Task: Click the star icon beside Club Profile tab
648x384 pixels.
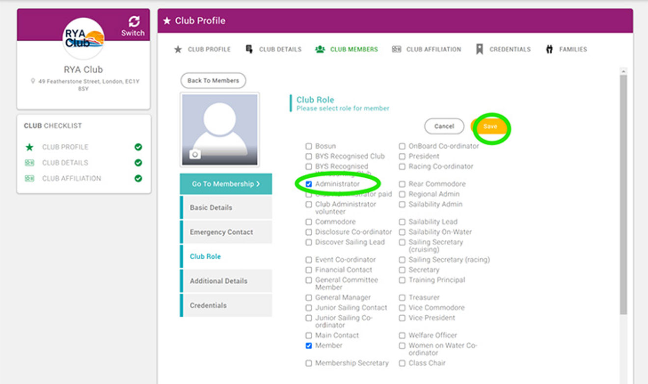Action: tap(178, 50)
